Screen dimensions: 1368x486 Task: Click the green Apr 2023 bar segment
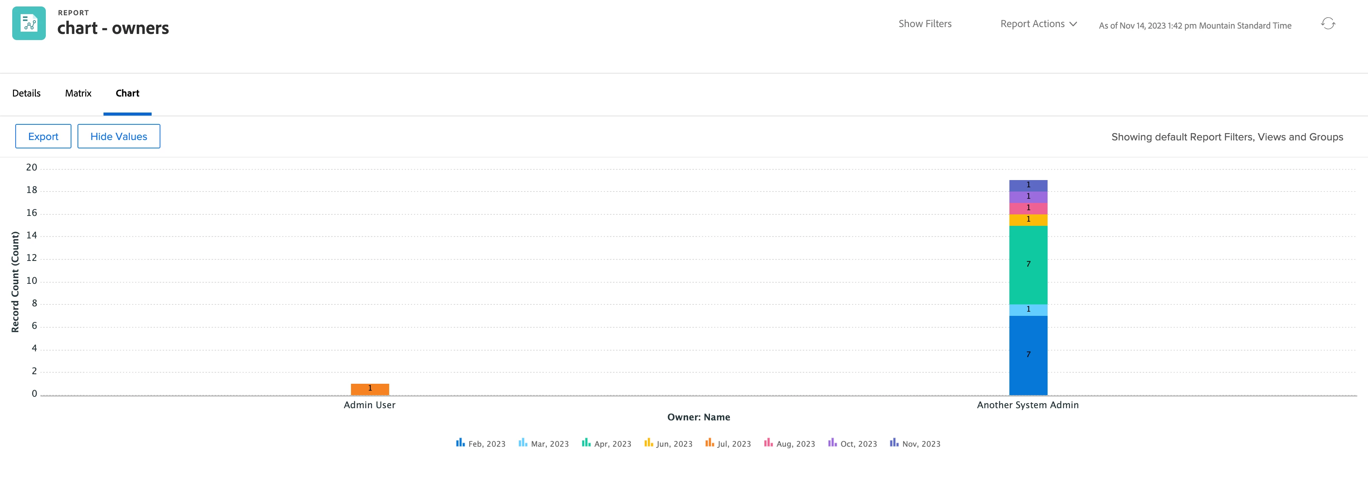pos(1028,265)
